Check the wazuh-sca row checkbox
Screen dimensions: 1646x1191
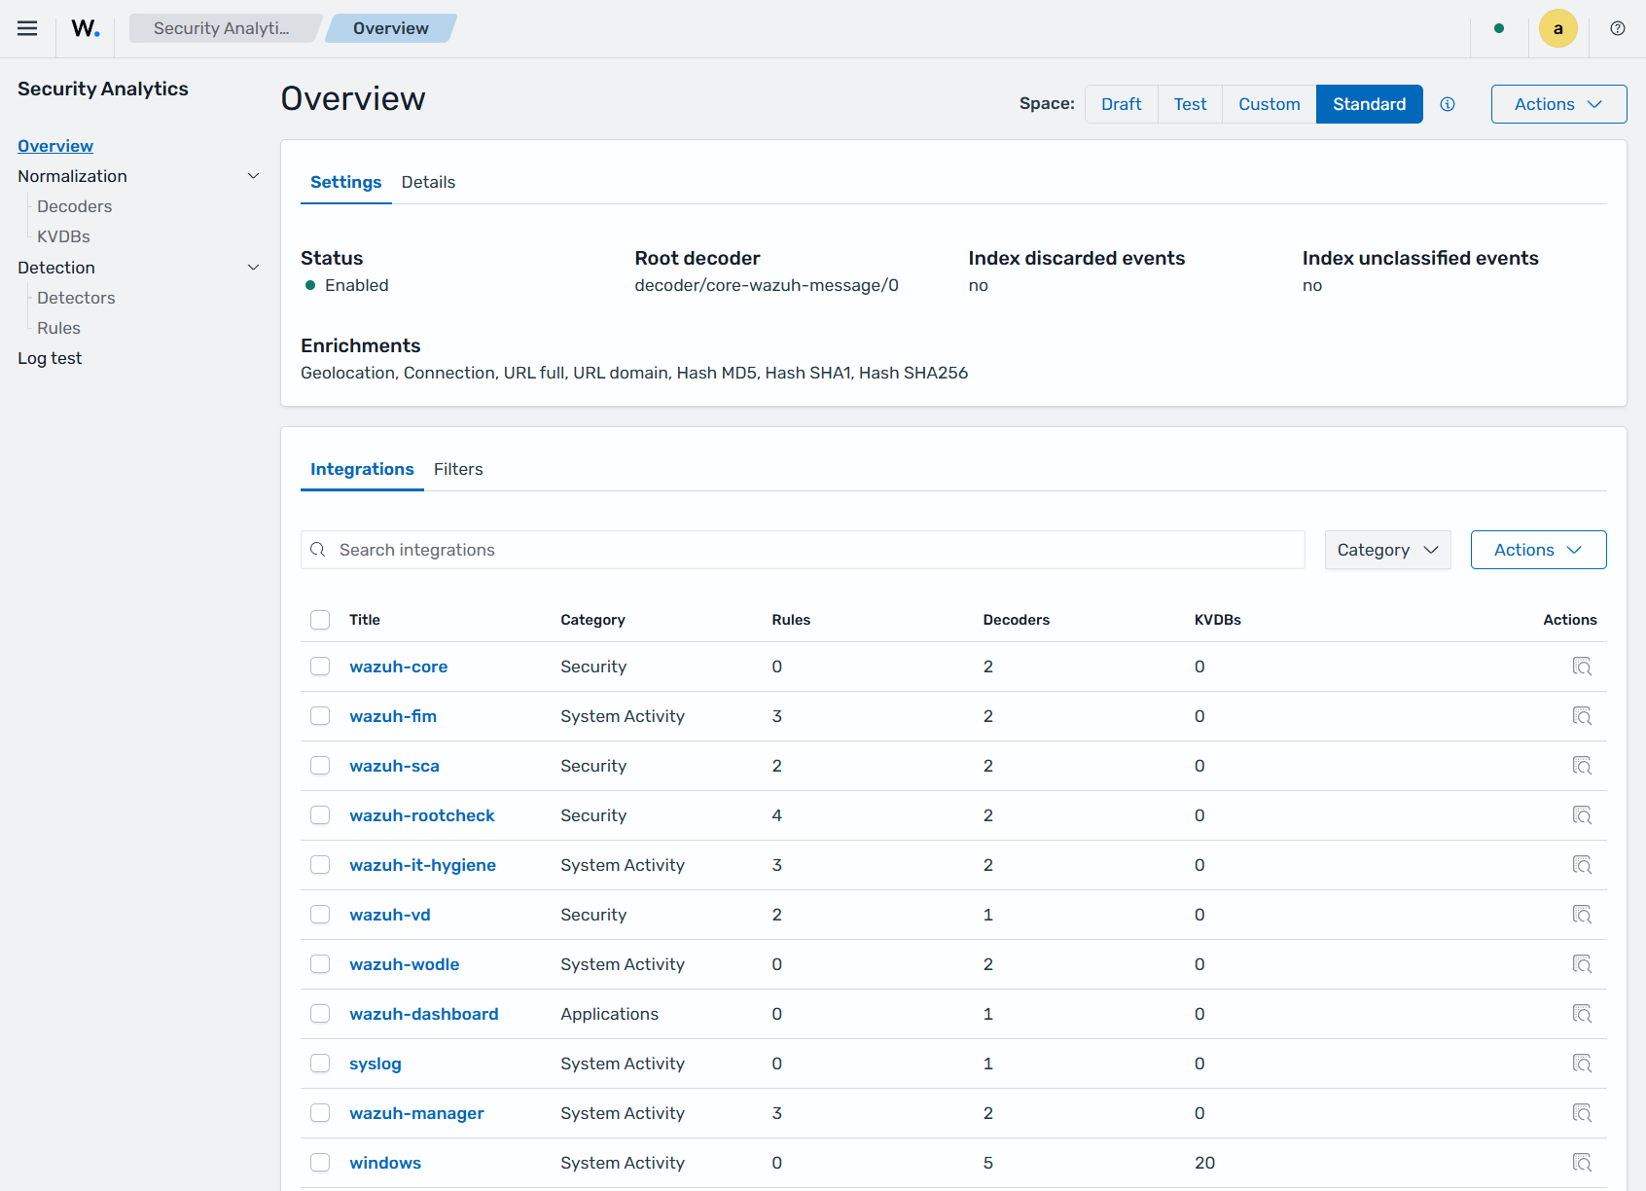pyautogui.click(x=320, y=766)
